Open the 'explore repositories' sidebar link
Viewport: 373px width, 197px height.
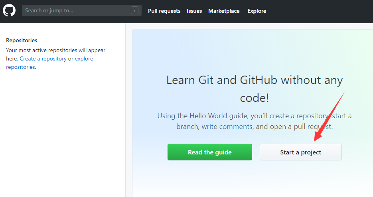84,59
